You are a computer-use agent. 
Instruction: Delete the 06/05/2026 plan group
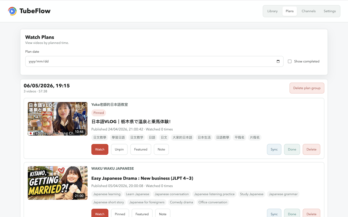[307, 88]
